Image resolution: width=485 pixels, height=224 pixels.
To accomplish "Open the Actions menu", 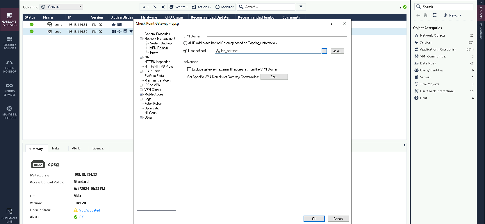I will coord(202,7).
